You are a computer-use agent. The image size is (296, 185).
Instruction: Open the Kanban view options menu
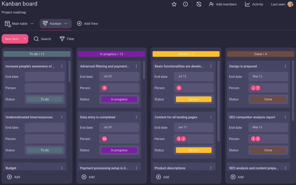click(65, 23)
